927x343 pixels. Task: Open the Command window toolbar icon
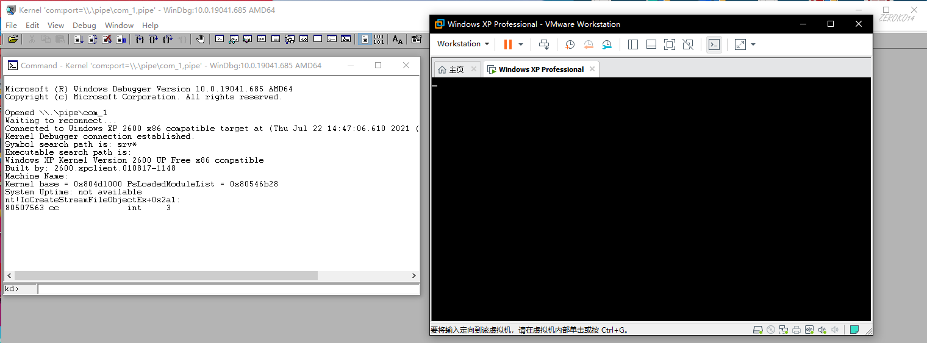[x=220, y=39]
